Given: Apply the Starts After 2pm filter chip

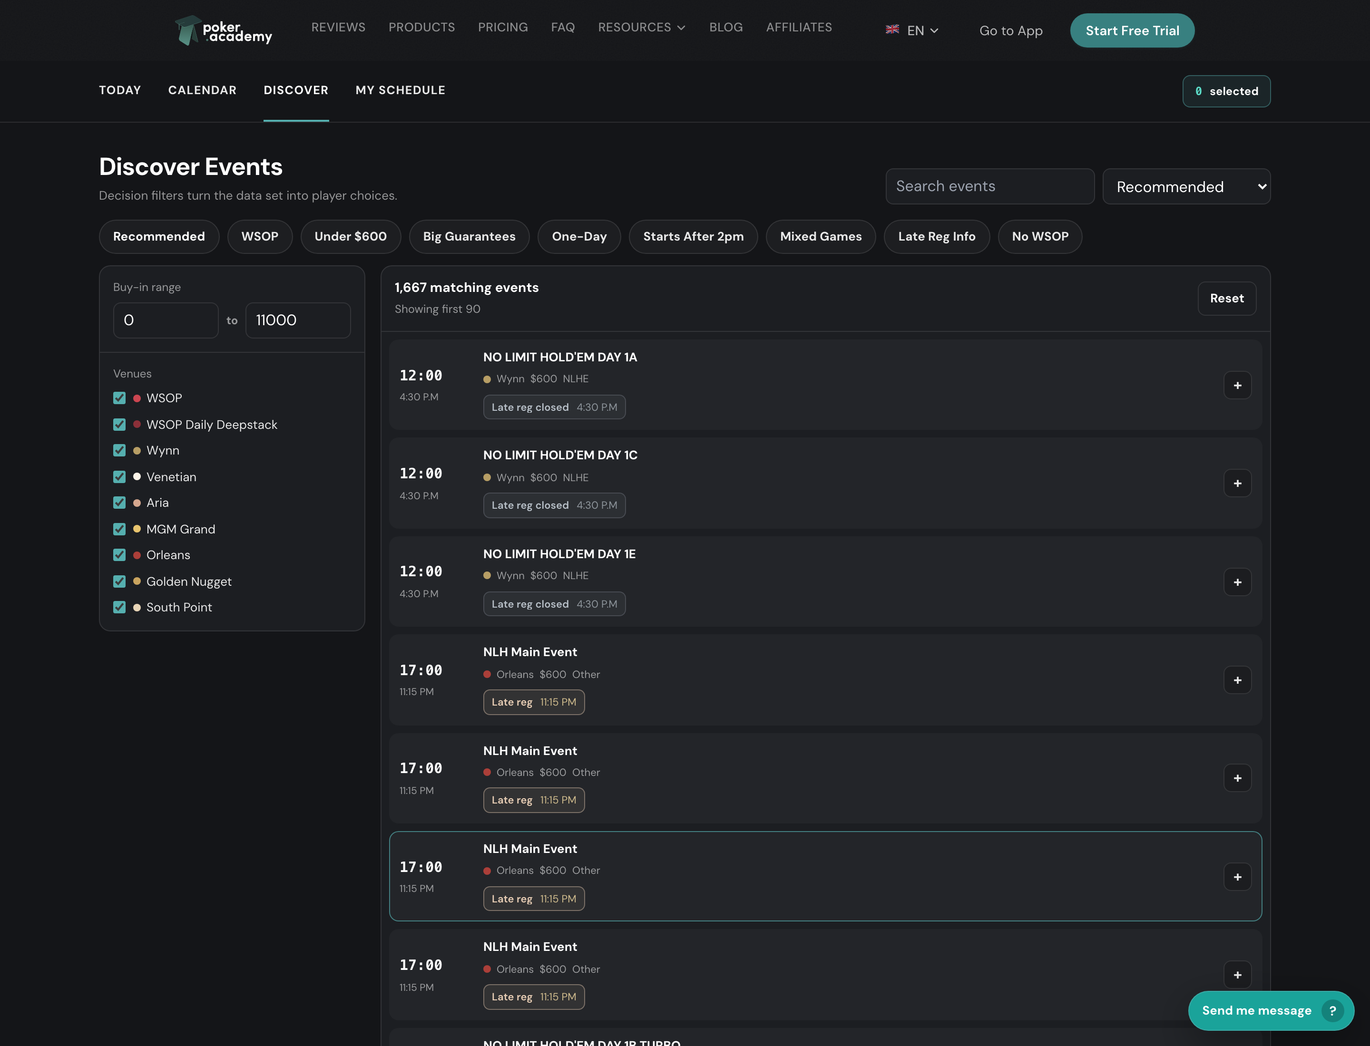Looking at the screenshot, I should tap(694, 237).
